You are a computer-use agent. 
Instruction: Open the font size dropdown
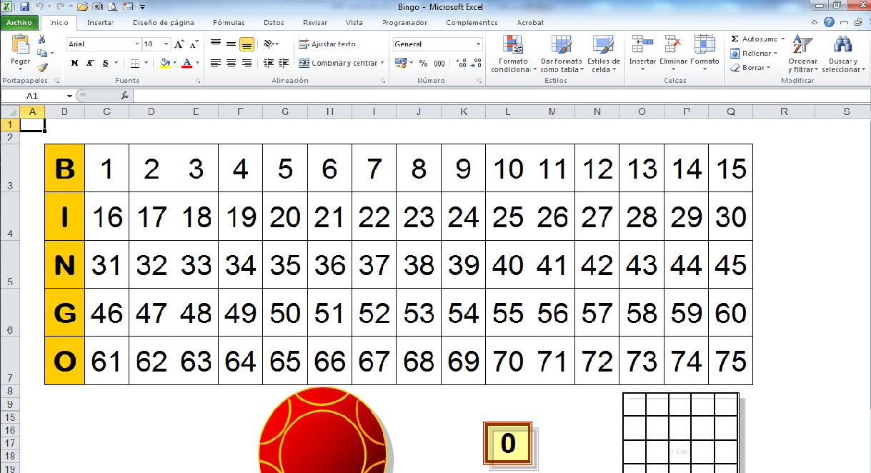pos(166,44)
